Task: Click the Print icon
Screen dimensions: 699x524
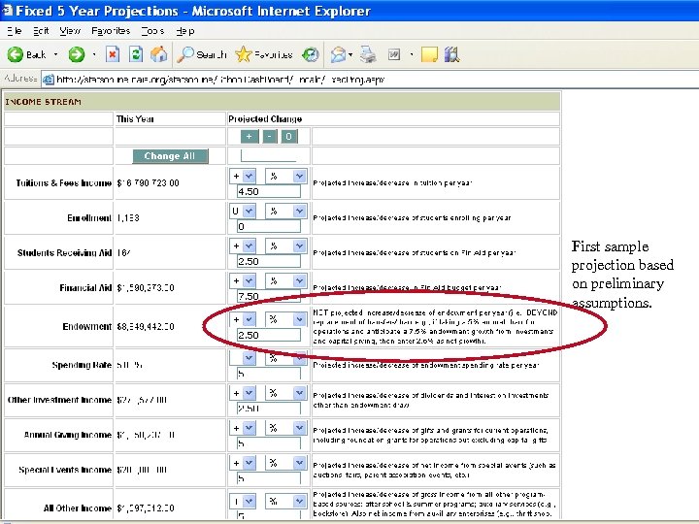Action: [368, 54]
